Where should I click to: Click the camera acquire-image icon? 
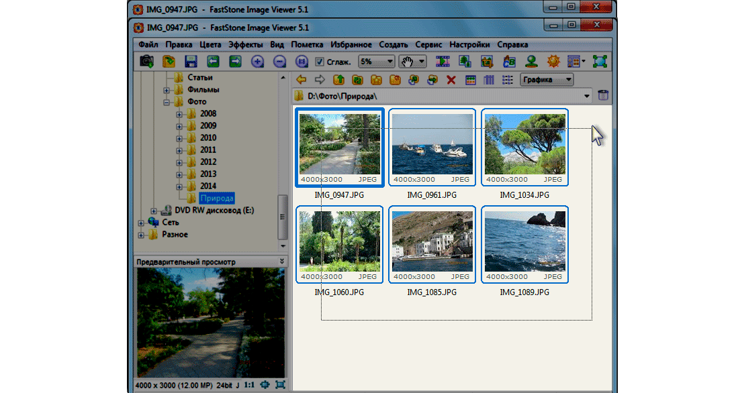coord(146,62)
